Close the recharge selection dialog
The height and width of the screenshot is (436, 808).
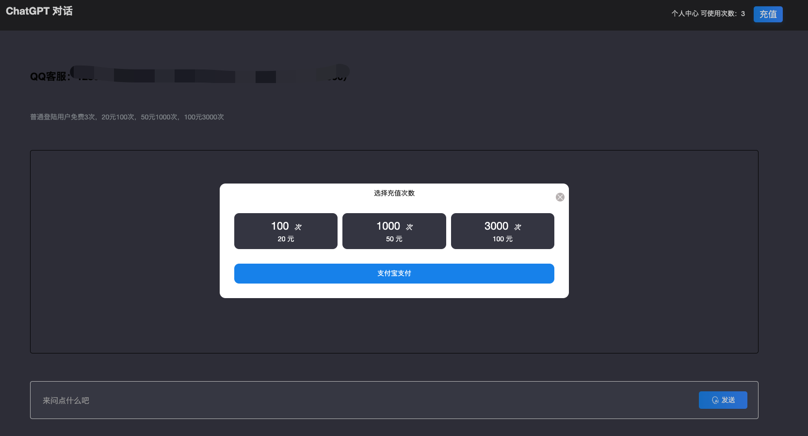[560, 197]
